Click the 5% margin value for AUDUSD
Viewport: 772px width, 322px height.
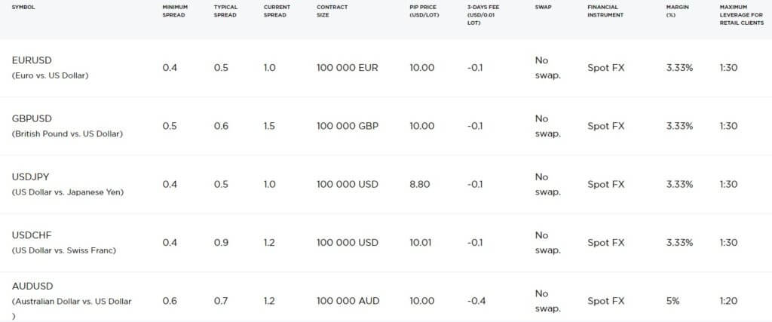[x=672, y=301]
